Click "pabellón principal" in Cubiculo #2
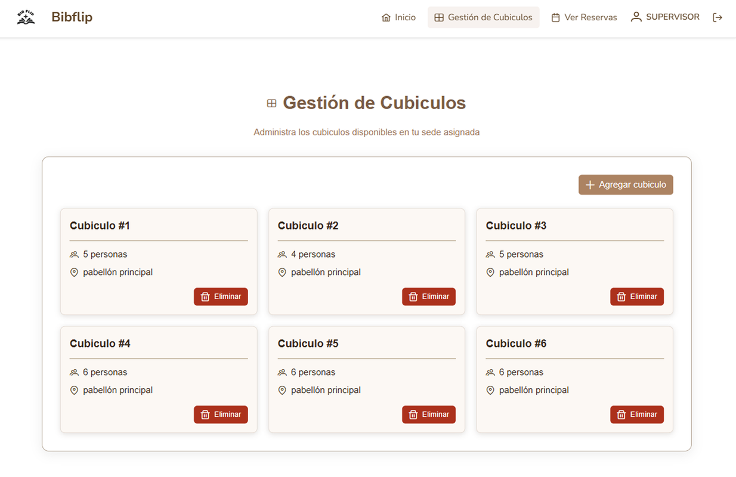Screen dimensions: 736x477 326,272
